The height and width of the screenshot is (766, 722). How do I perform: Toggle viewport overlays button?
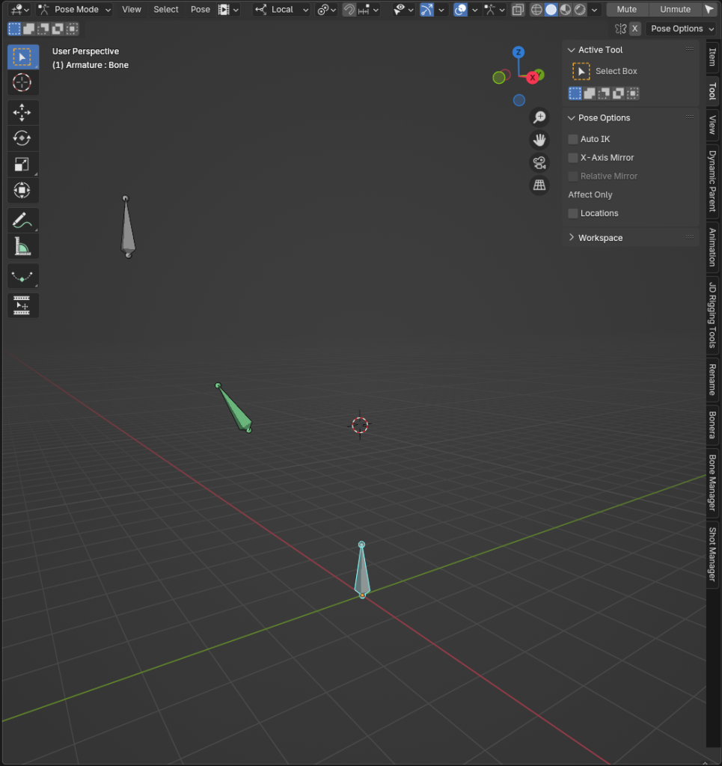(x=460, y=9)
